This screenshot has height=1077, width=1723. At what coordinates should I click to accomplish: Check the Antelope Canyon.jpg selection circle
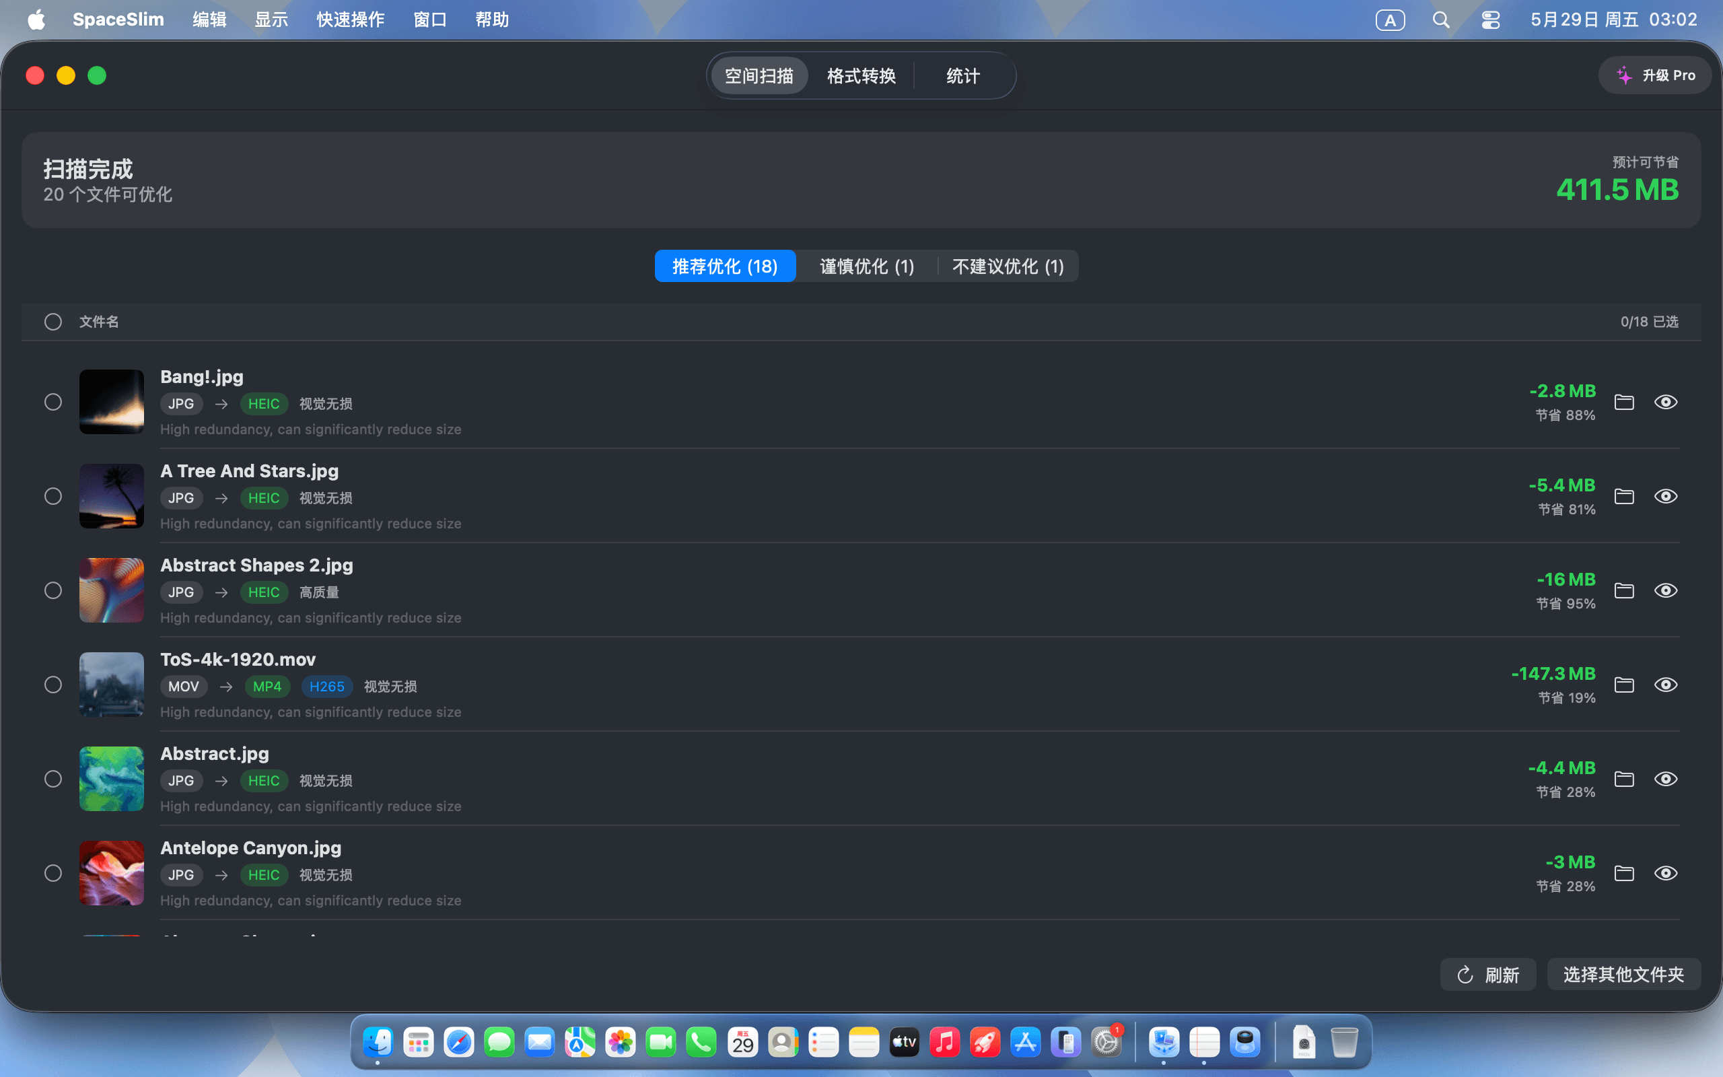[x=53, y=873]
